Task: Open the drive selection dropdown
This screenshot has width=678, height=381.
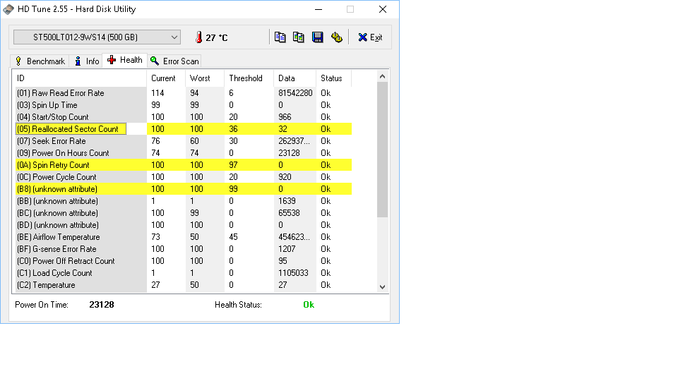Action: point(97,37)
